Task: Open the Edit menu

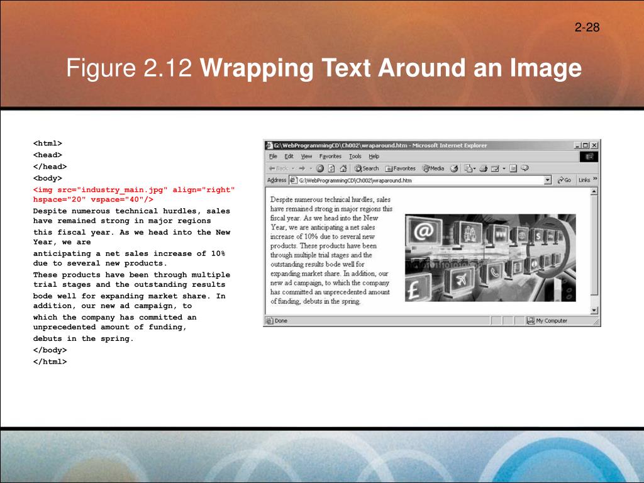Action: tap(289, 157)
